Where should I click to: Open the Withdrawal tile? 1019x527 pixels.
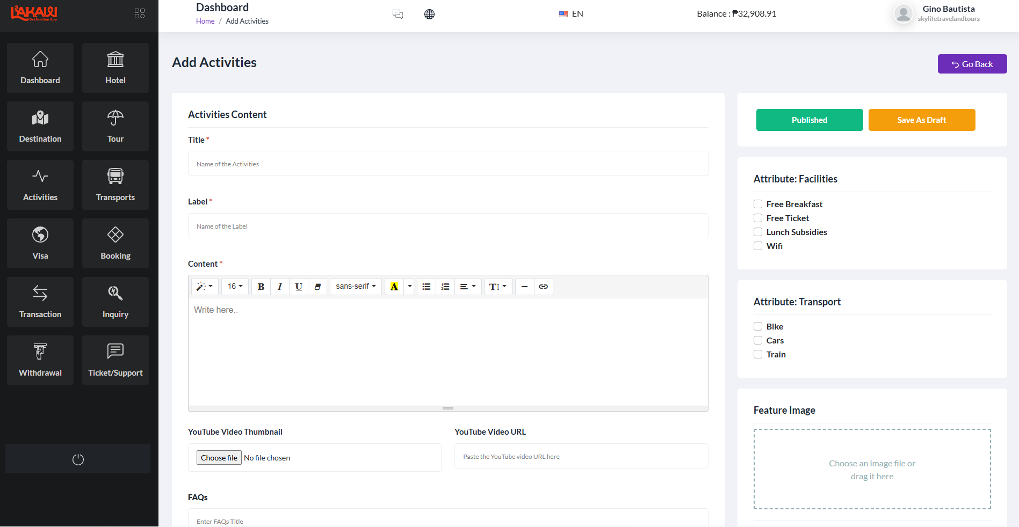(x=40, y=360)
